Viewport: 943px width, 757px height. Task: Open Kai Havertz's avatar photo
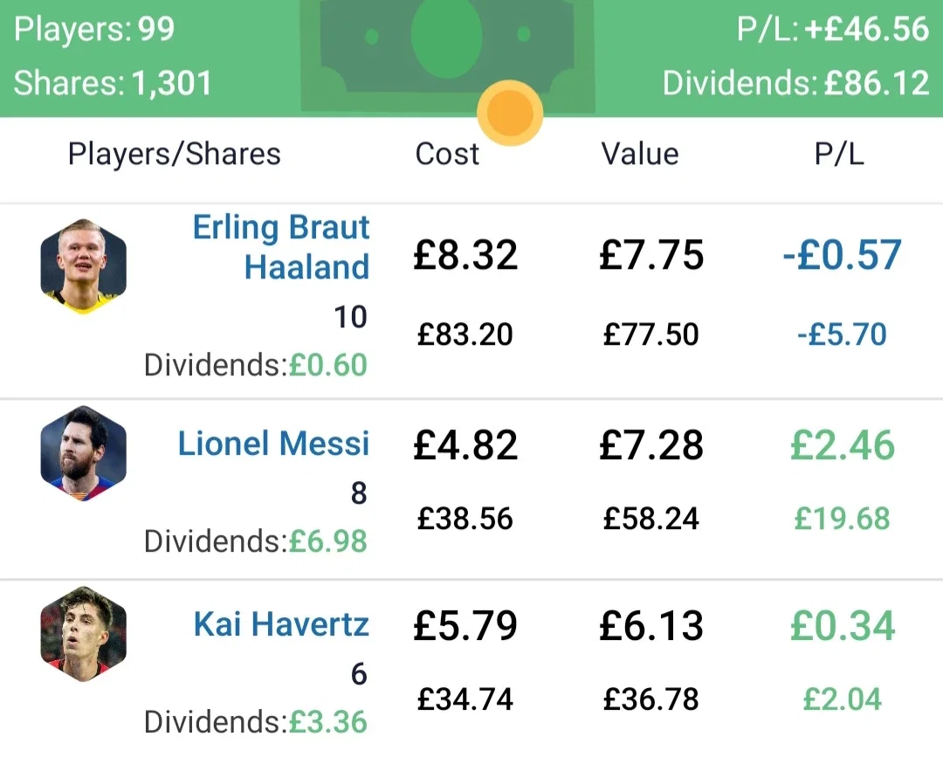click(84, 634)
